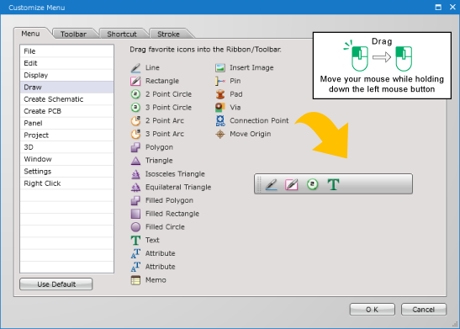
Task: Pick the Equilateral Triangle icon
Action: [135, 188]
